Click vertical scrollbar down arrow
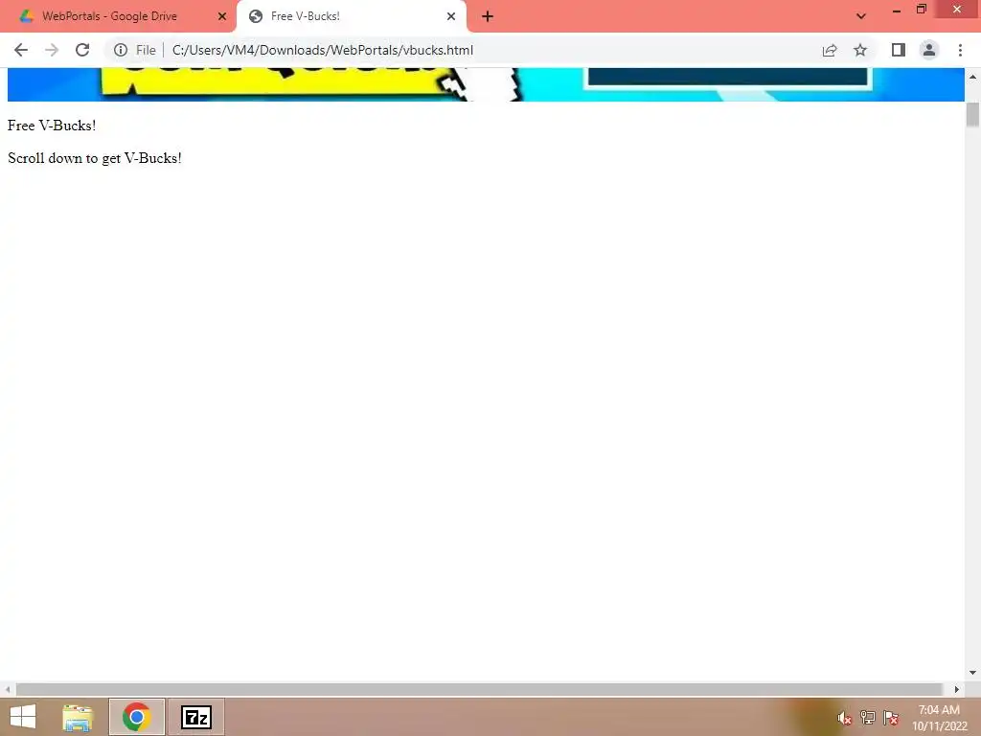The image size is (981, 736). pyautogui.click(x=972, y=673)
